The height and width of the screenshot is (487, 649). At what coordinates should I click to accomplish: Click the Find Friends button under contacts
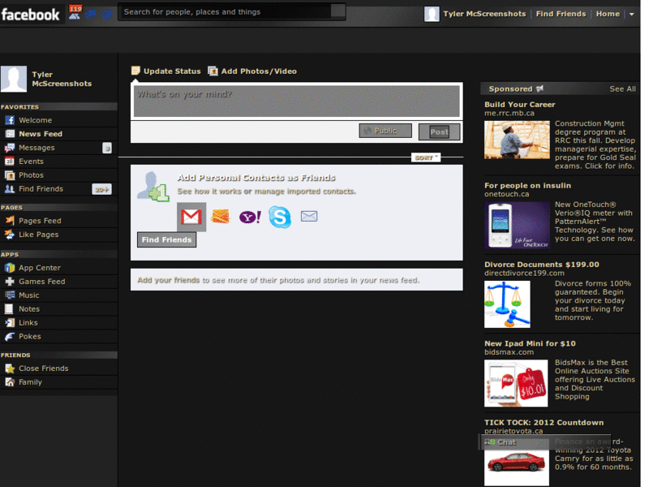tap(167, 239)
